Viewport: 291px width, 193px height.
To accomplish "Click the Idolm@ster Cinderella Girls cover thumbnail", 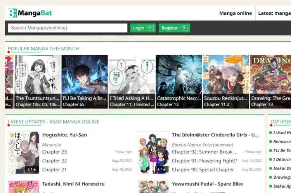I will coord(153,153).
